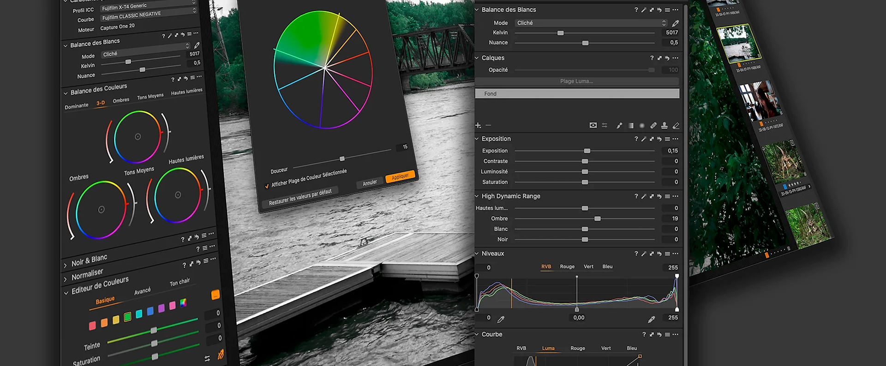This screenshot has width=886, height=366.
Task: Select the clone stamp tool in Calques
Action: coord(664,125)
